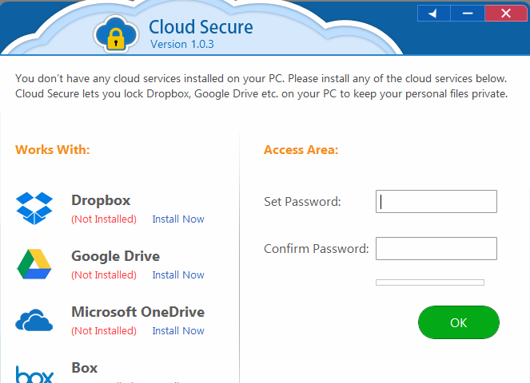Image resolution: width=530 pixels, height=383 pixels.
Task: Close the Cloud Secure window
Action: tap(506, 14)
